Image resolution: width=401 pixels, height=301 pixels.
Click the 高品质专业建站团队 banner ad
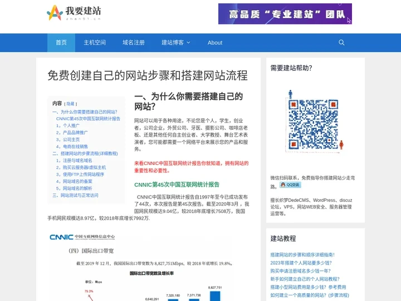click(285, 14)
